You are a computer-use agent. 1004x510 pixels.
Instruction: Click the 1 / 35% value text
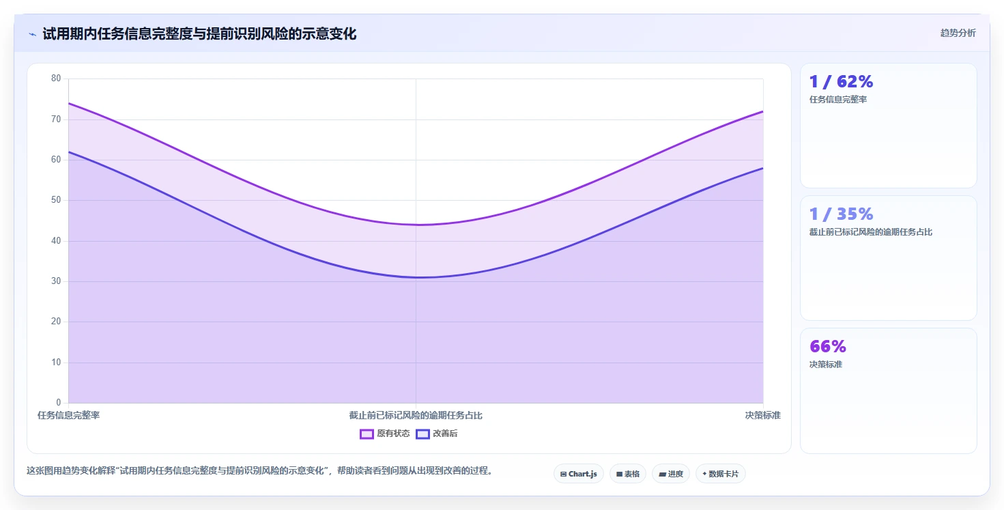point(841,214)
